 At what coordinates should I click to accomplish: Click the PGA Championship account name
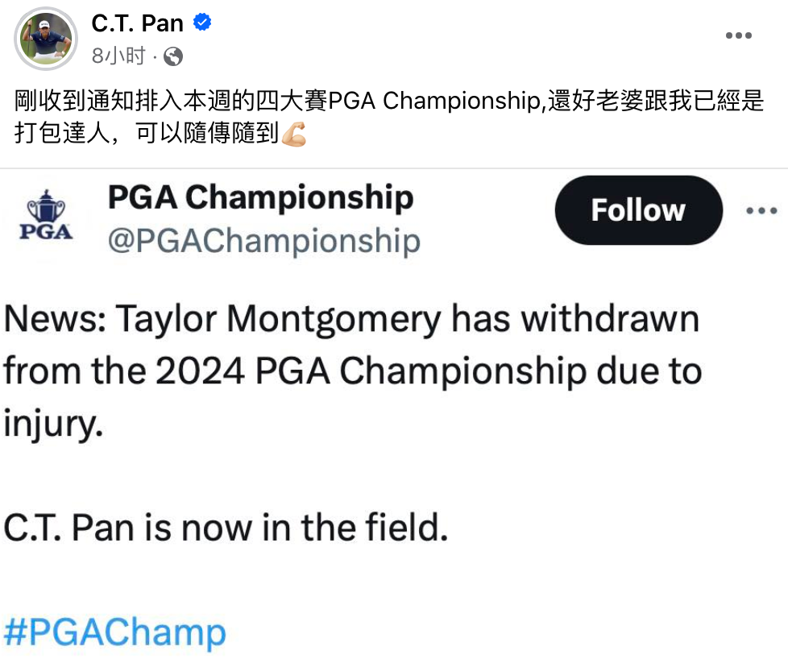coord(260,198)
